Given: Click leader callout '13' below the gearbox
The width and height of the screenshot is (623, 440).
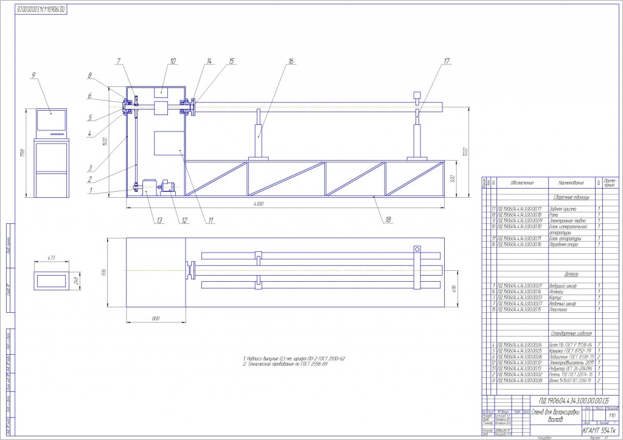Looking at the screenshot, I should point(159,220).
